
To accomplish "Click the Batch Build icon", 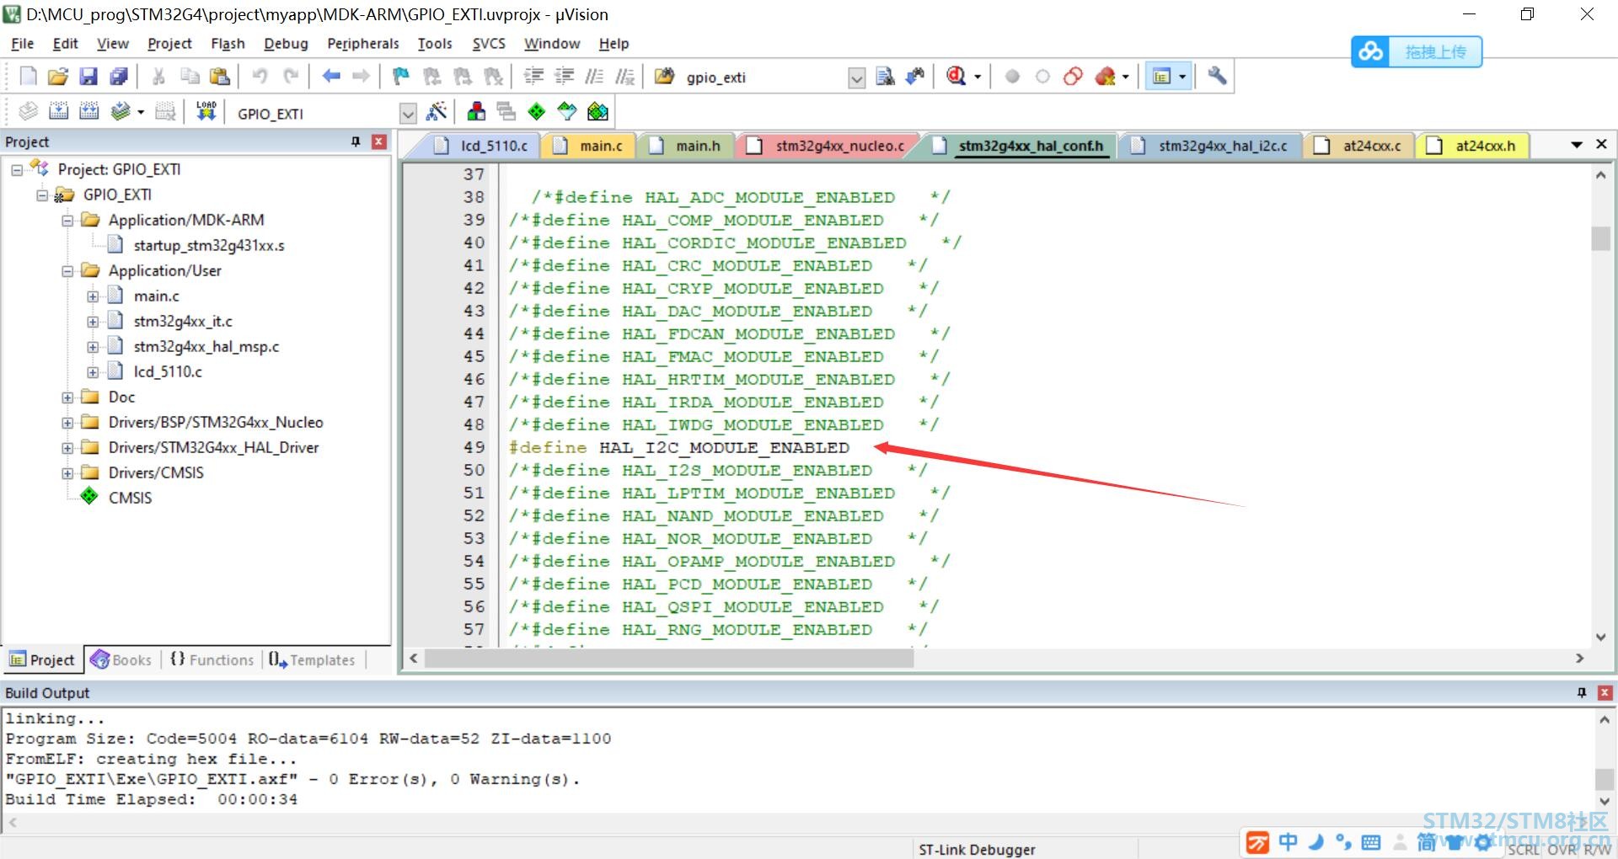I will tap(120, 111).
